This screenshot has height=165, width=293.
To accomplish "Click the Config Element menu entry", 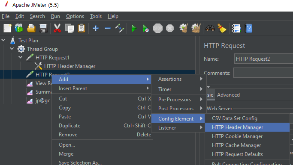I will 178,119.
